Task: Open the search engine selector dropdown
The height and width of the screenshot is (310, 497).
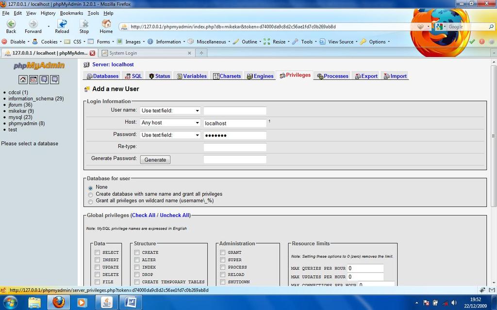Action: (441, 27)
